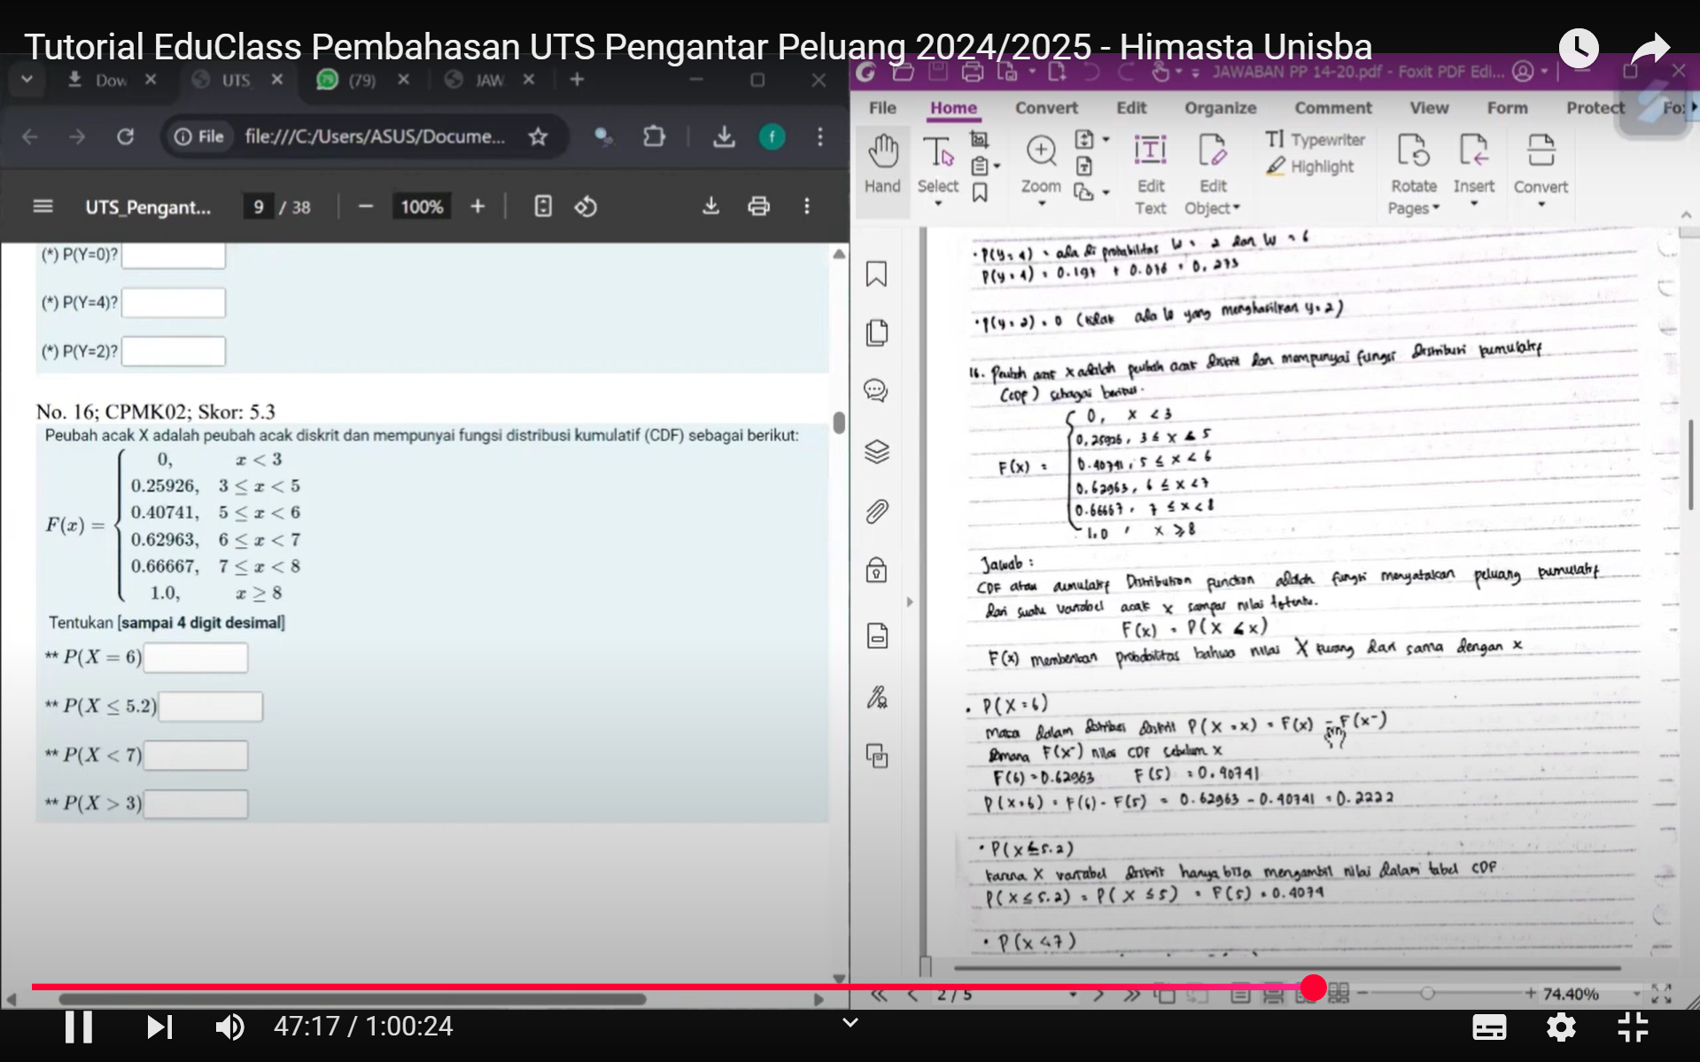Pause the YouTube video
The height and width of the screenshot is (1062, 1700).
click(78, 1027)
